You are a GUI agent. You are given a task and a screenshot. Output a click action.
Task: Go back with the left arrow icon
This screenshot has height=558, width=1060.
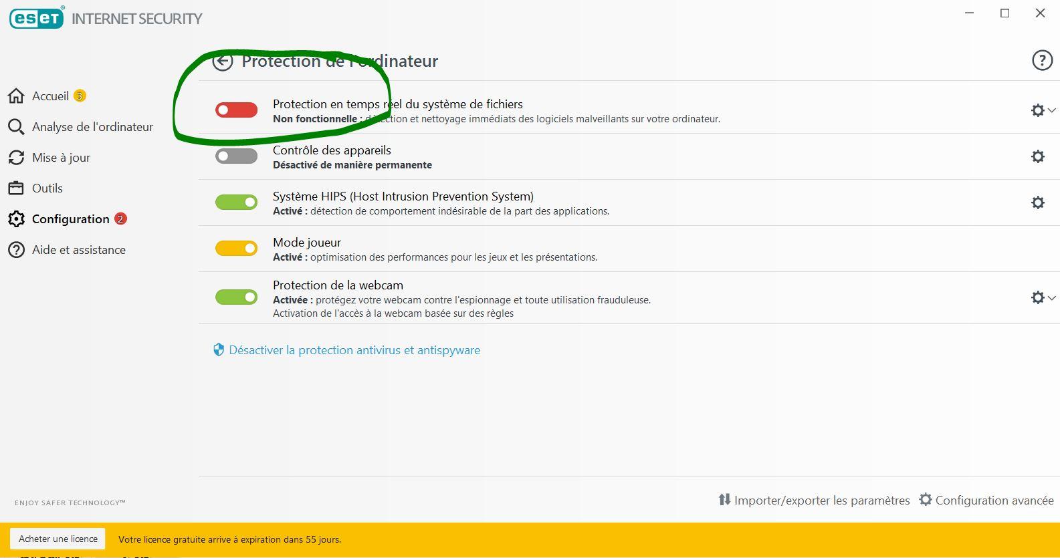point(223,61)
